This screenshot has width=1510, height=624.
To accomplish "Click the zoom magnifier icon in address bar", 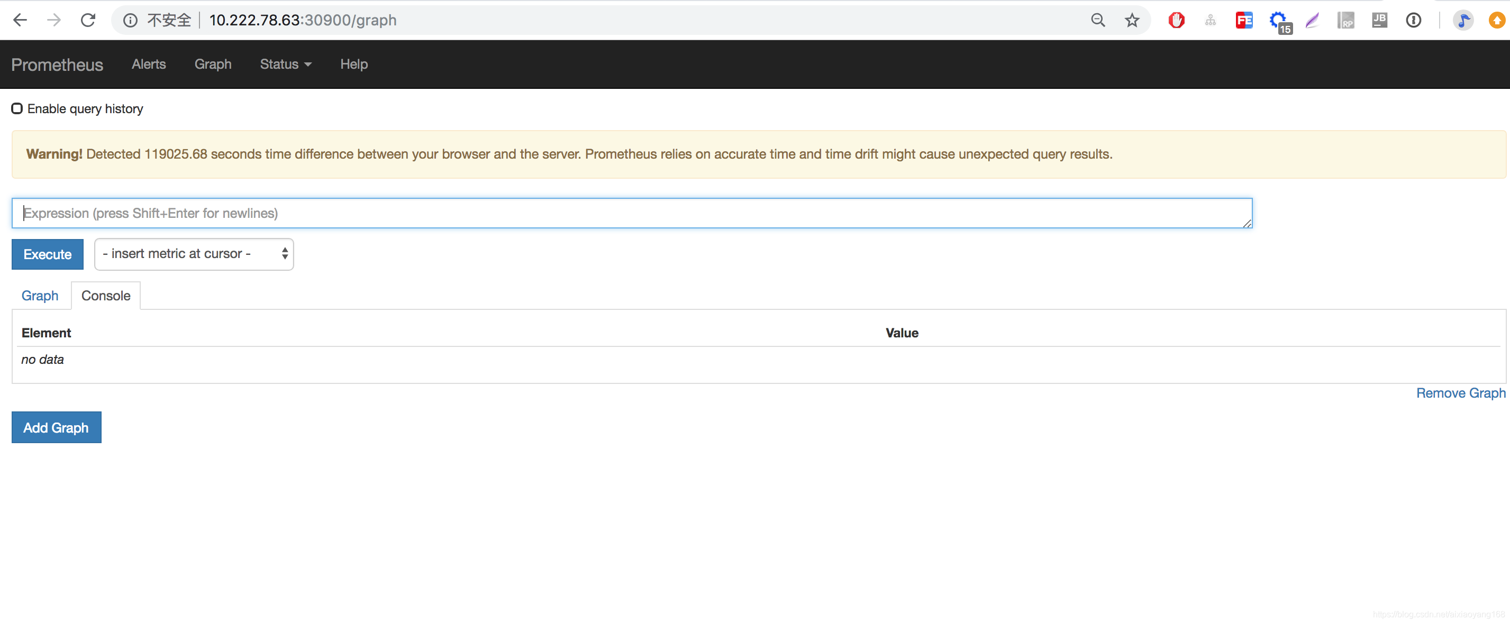I will click(1097, 21).
